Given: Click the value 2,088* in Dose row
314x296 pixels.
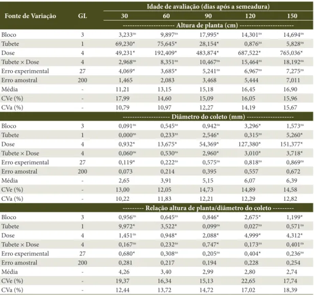Looking at the screenshot, I should 211,236.
